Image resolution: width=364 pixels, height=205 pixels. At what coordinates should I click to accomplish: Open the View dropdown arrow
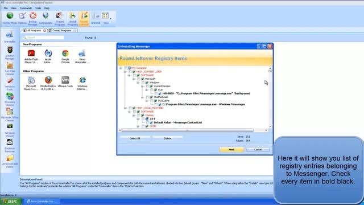point(110,18)
